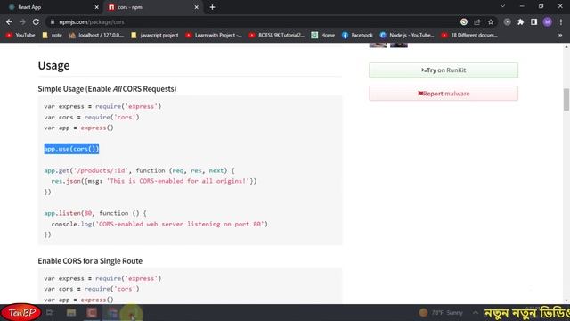
Task: Expand the system tray hidden icons chevron
Action: coord(476,313)
